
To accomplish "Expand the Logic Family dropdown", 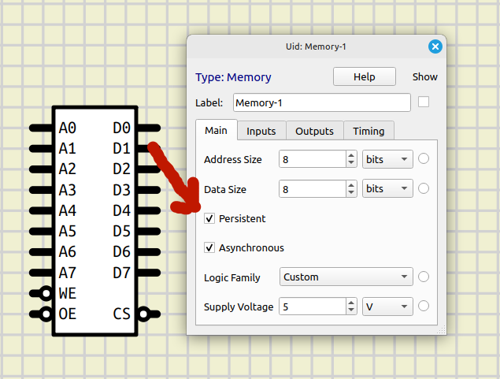I will 346,277.
